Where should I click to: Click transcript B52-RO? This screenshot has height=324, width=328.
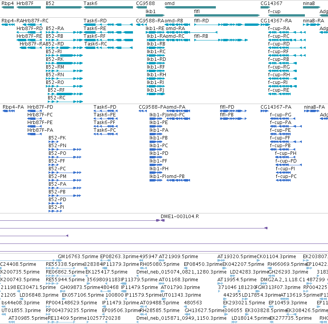(x=64, y=86)
